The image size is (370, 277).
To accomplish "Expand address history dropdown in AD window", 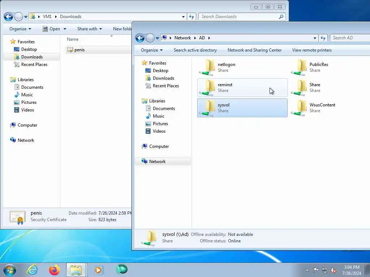I will coord(315,38).
